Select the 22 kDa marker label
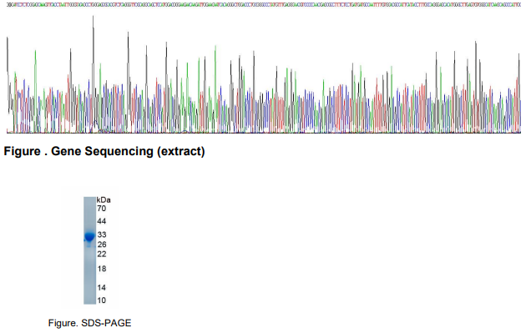 coord(102,255)
